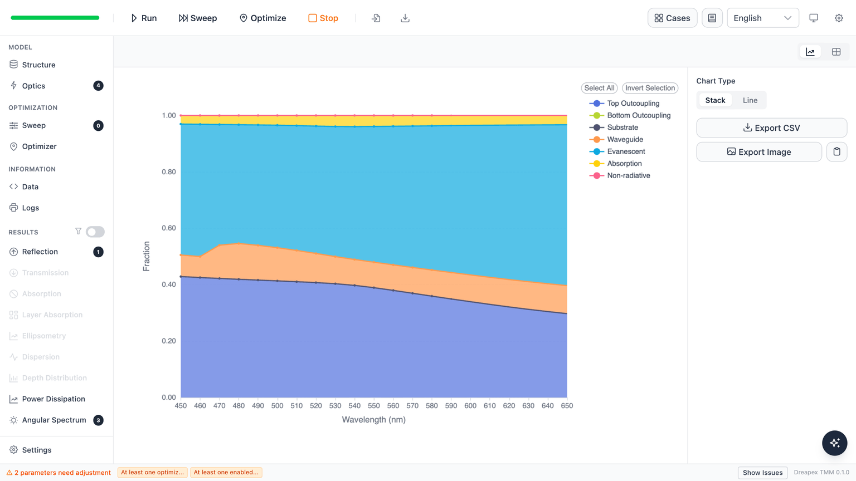Switch to the table view icon
This screenshot has height=481, width=856.
pyautogui.click(x=836, y=52)
